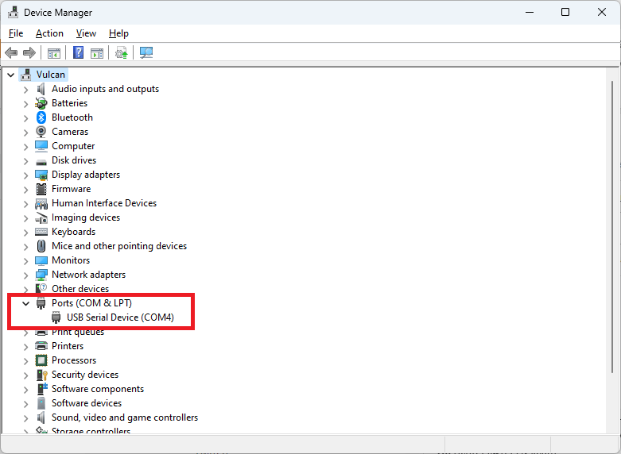Open the File menu
This screenshot has width=621, height=454.
(16, 33)
